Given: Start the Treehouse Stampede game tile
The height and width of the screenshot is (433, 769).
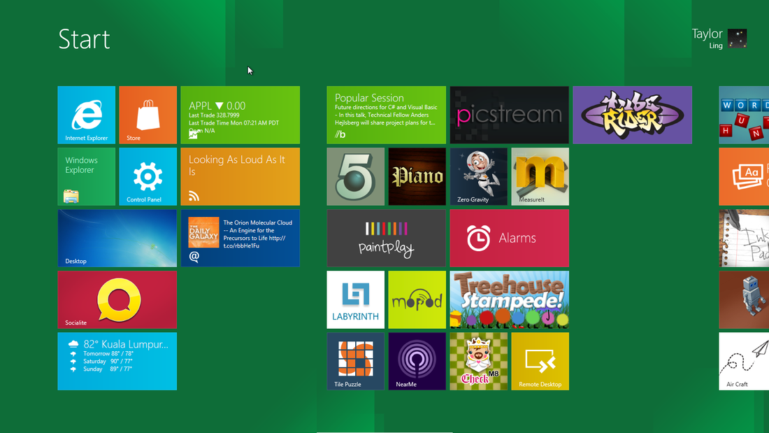Looking at the screenshot, I should 510,299.
